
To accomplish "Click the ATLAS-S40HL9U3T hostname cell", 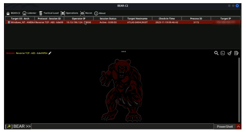I will [137, 22].
